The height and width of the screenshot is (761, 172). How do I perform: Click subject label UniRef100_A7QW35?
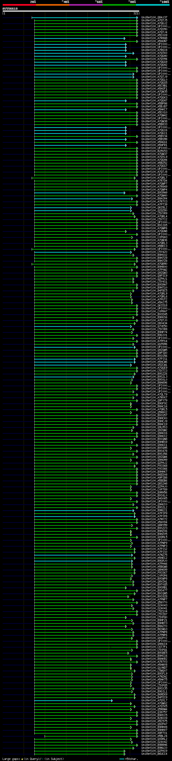[x=154, y=92]
